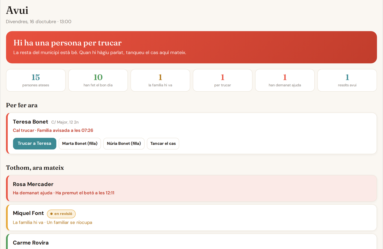Select Núria Bonet (filla) contact button
This screenshot has height=249, width=383.
(x=124, y=143)
